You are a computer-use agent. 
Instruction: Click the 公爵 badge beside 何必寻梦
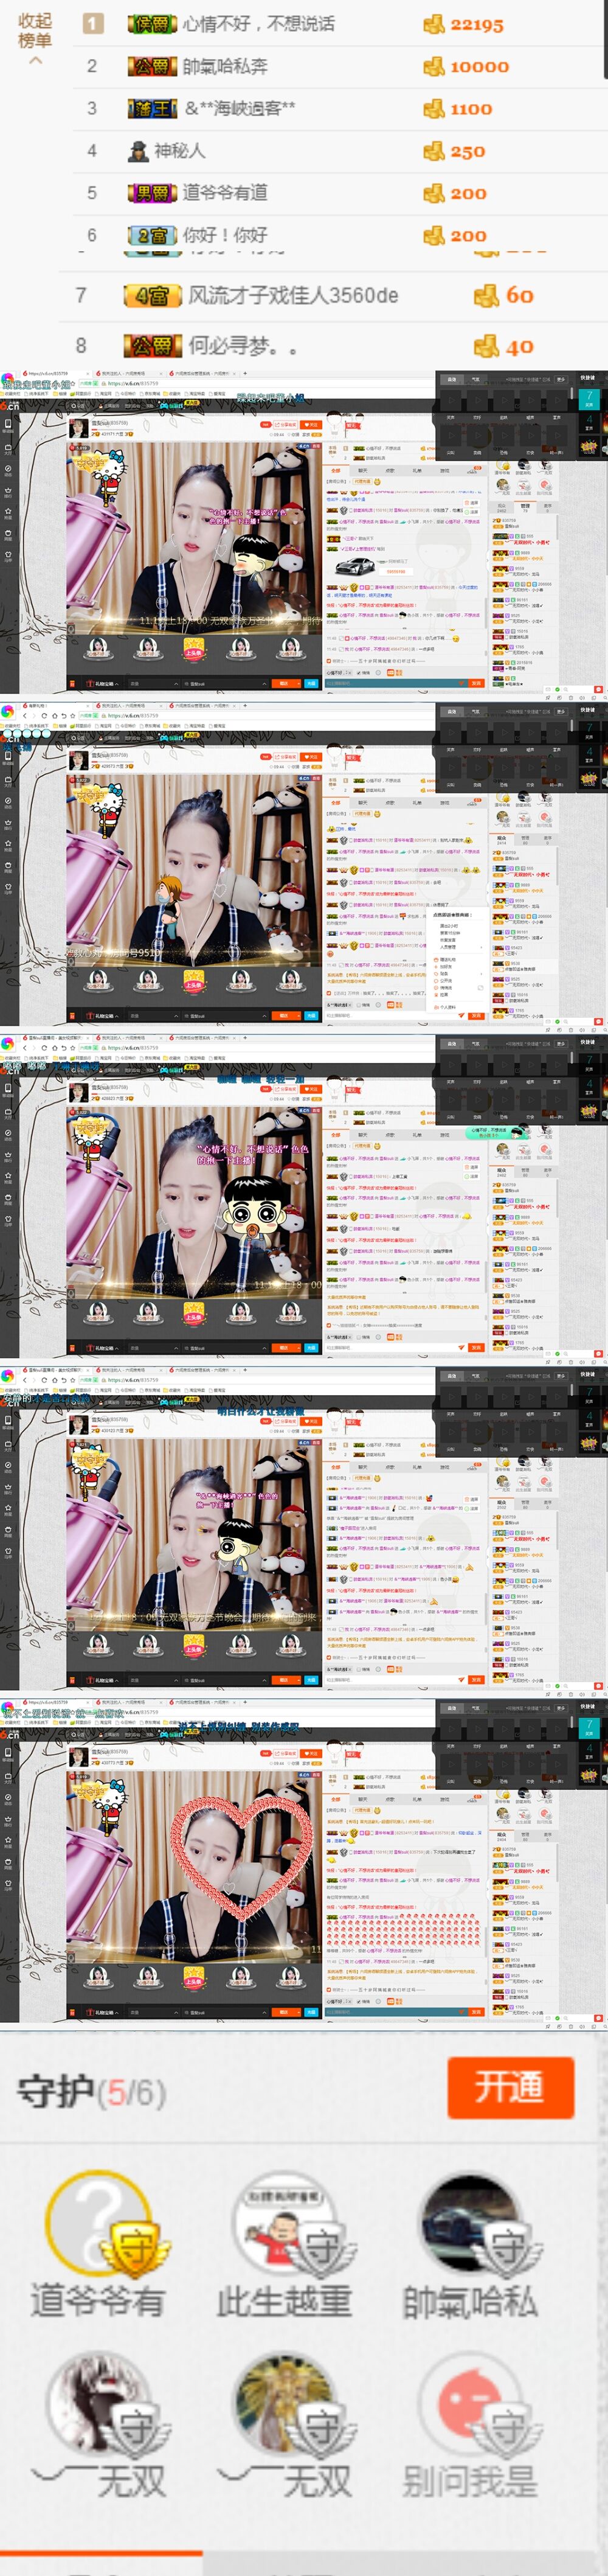pos(152,346)
